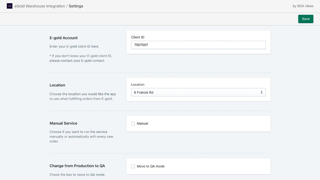Click inside the Client ID input field
Screen dimensions: 320x180
click(198, 45)
